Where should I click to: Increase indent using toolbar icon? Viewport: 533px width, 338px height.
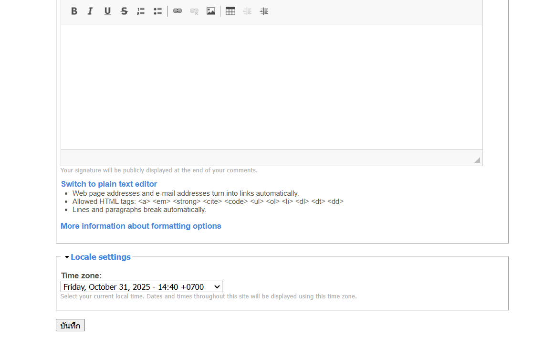tap(264, 11)
